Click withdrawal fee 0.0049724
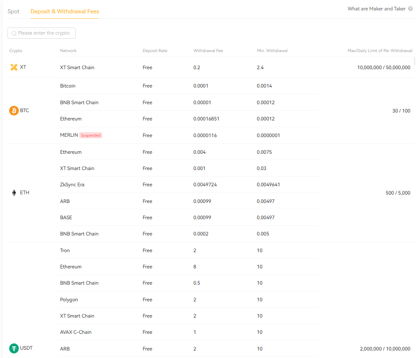The height and width of the screenshot is (358, 416). click(x=205, y=185)
